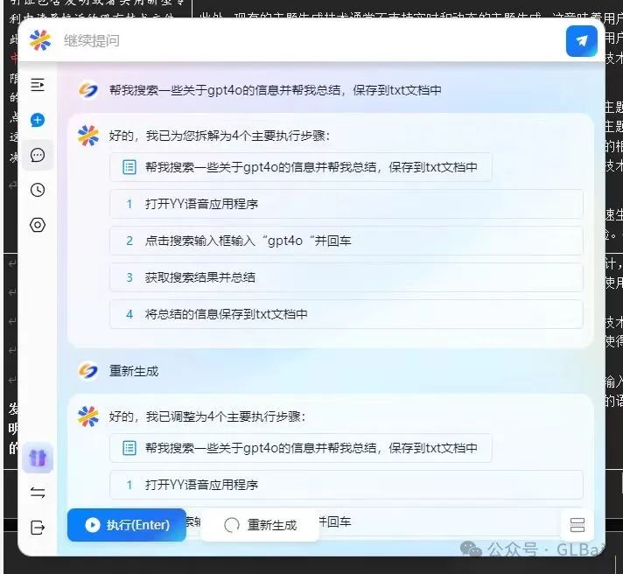Click the swap arrows icon in the sidebar
Viewport: 623px width, 574px height.
click(38, 493)
